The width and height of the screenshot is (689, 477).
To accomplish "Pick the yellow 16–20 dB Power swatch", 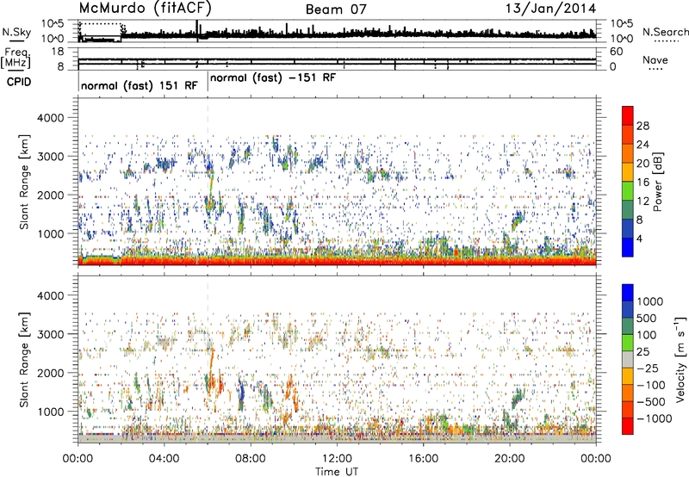I will coord(628,172).
